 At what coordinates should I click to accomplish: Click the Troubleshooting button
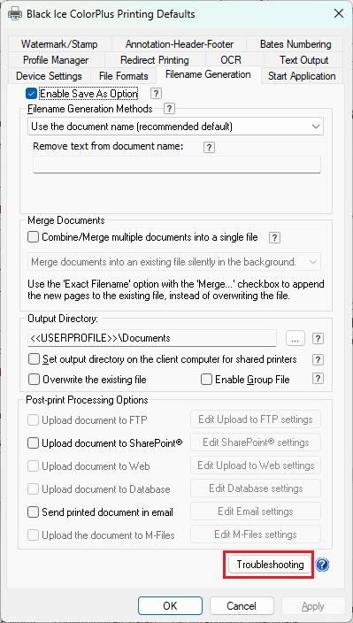[x=270, y=565]
